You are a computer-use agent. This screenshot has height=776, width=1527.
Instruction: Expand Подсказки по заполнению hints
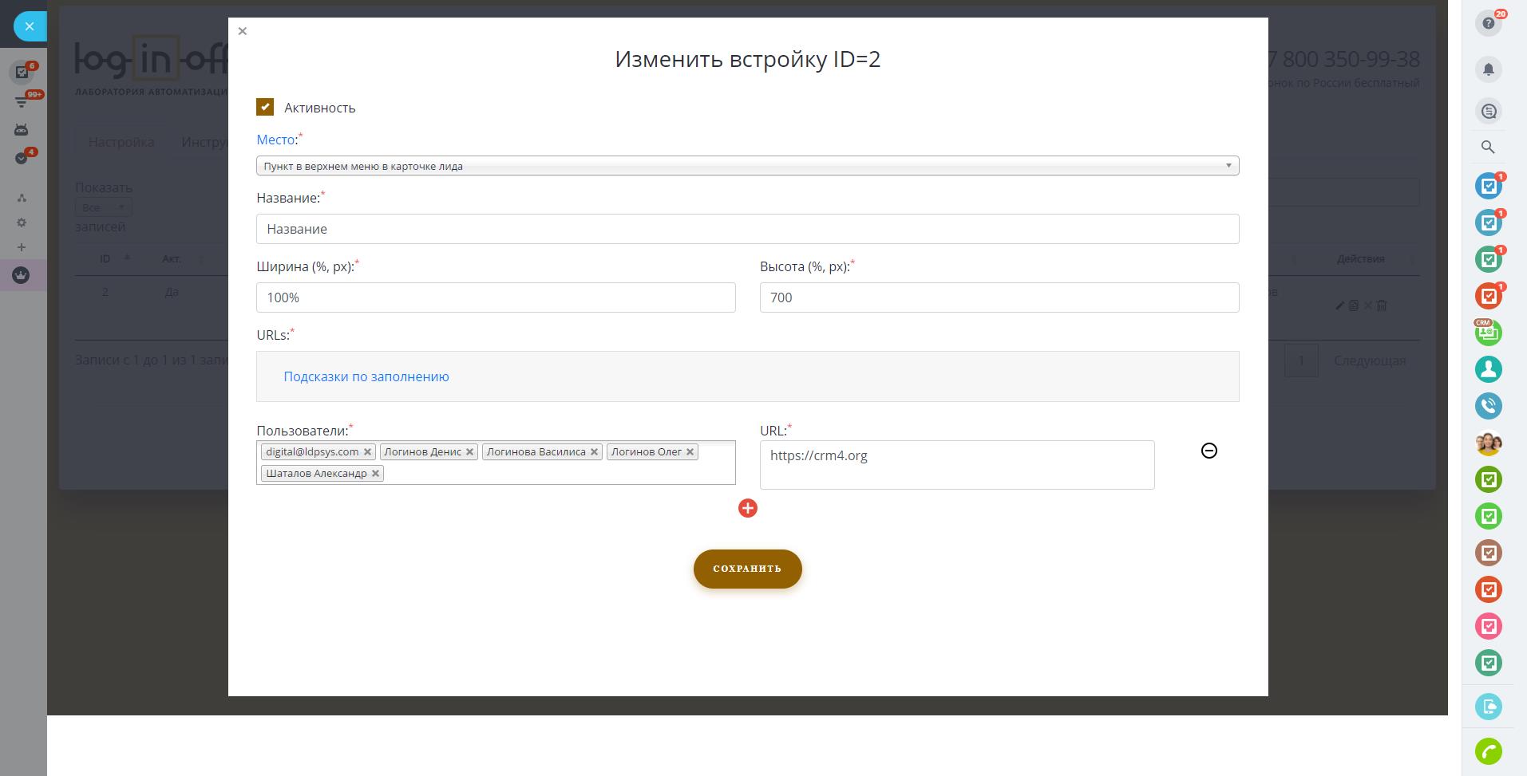pos(366,376)
